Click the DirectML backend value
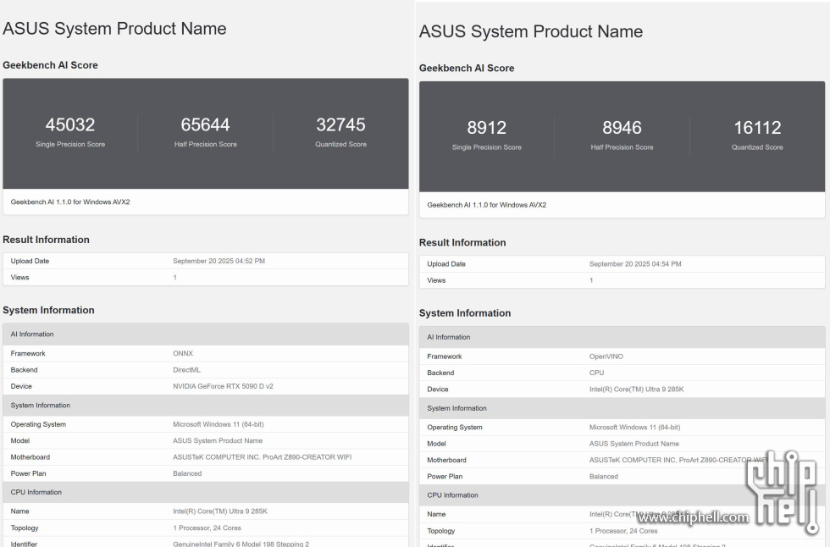 click(188, 370)
